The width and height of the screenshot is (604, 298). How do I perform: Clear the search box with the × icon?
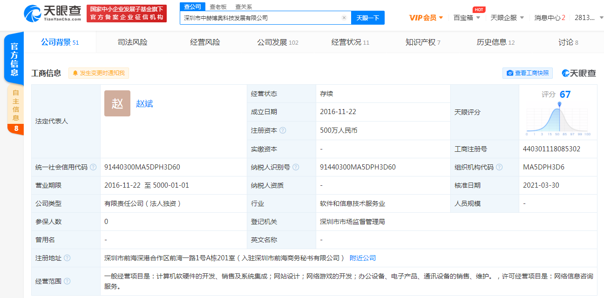(x=344, y=17)
